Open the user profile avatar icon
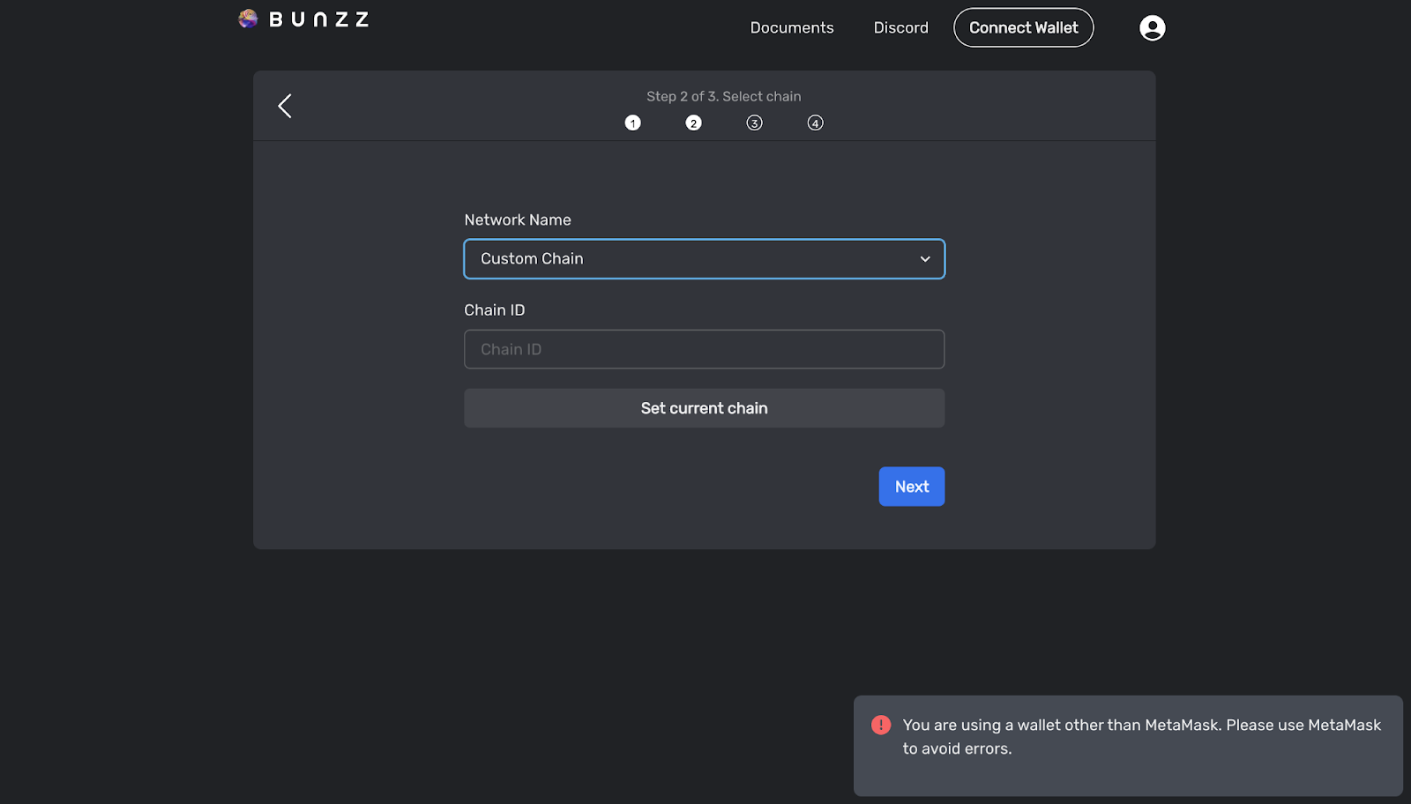 1153,27
